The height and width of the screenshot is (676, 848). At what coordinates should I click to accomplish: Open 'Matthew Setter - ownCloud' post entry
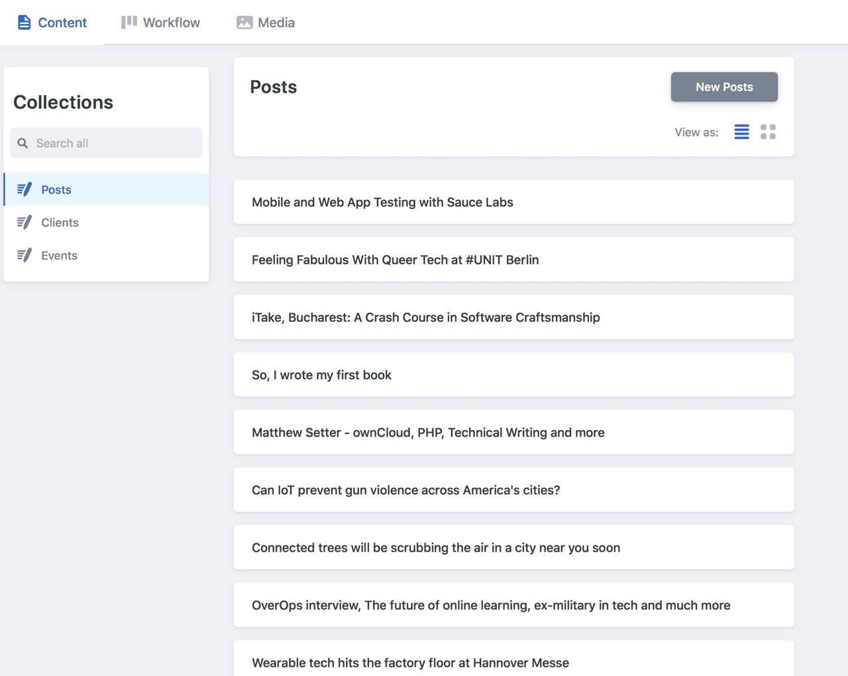click(x=428, y=433)
